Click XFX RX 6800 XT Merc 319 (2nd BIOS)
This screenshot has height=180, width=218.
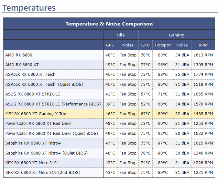click(43, 172)
